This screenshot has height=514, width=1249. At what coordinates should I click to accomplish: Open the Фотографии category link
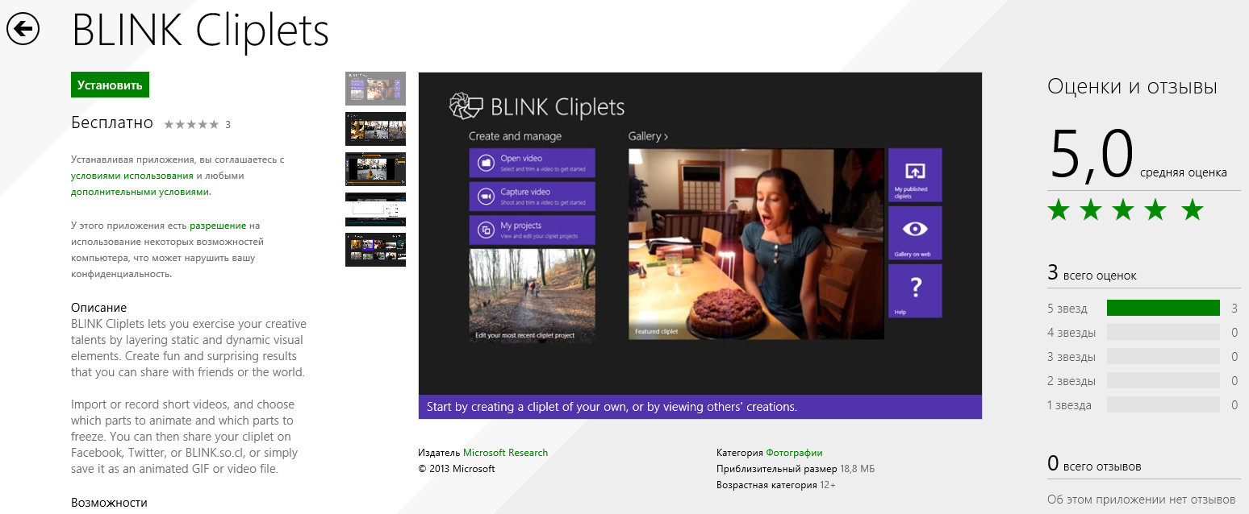click(794, 453)
